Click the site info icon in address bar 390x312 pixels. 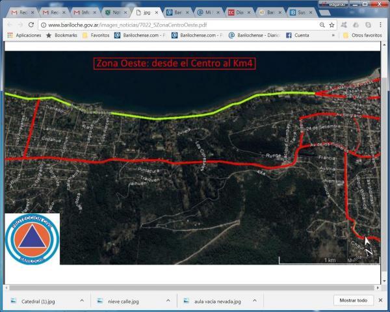coord(44,25)
